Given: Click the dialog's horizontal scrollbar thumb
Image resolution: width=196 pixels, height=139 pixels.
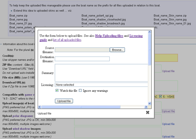Looking at the screenshot, I should click(81, 107).
